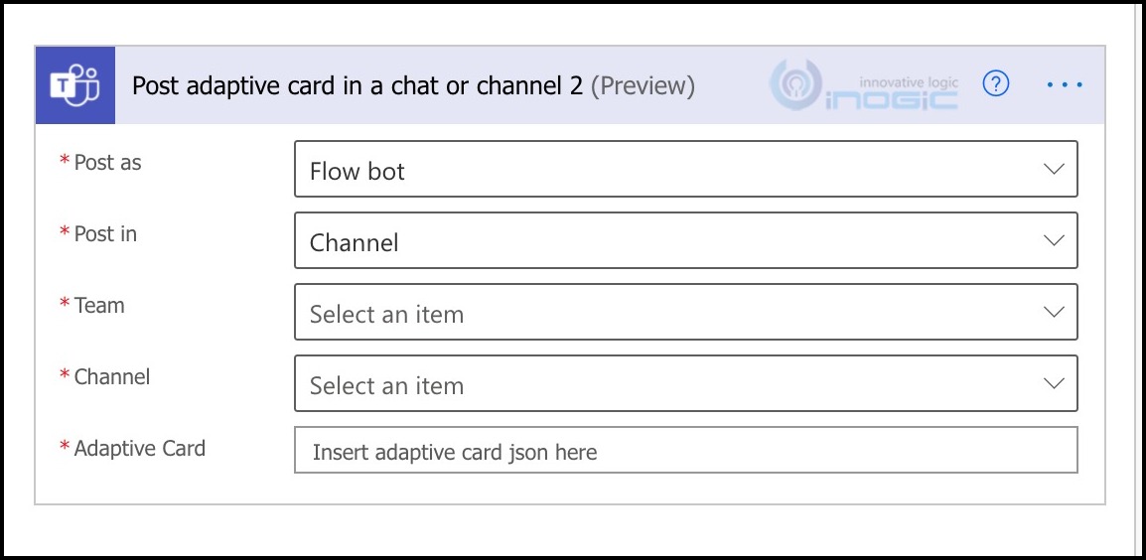The image size is (1146, 560).
Task: Click the Microsoft Teams connector icon
Action: pyautogui.click(x=75, y=85)
